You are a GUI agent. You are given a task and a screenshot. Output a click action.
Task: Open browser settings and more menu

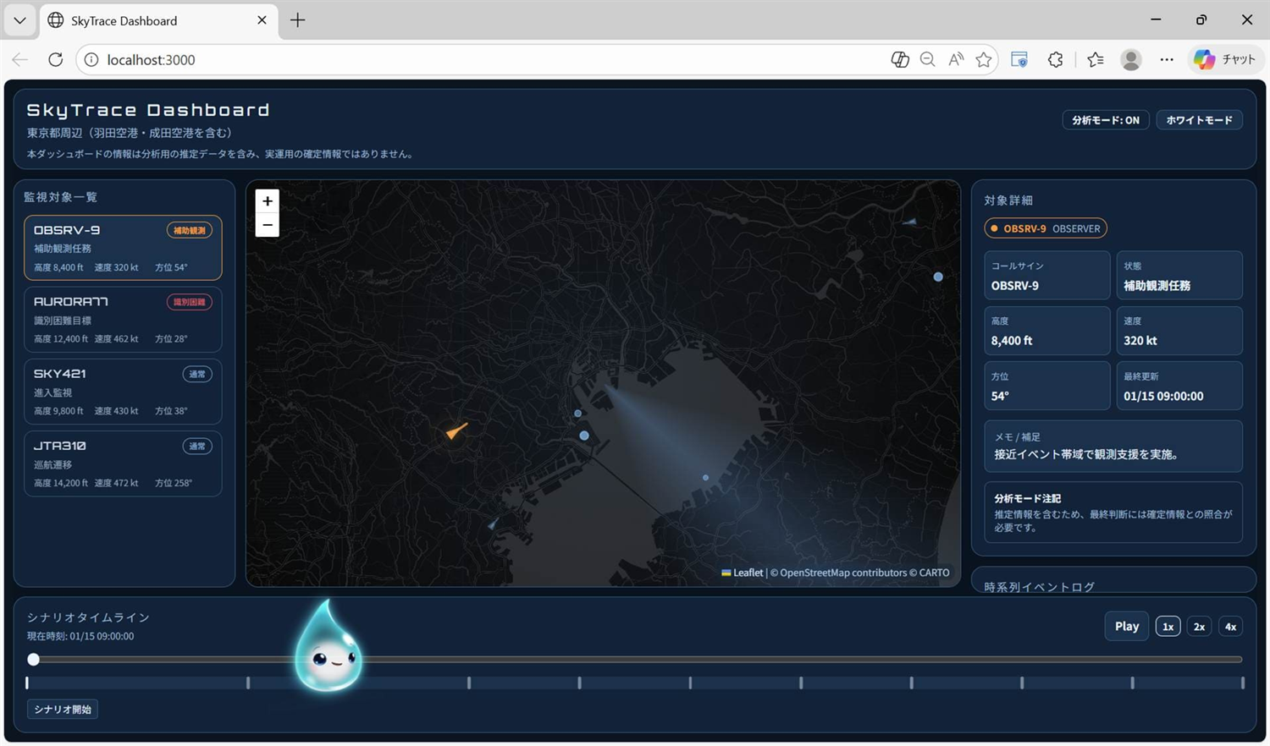1167,60
